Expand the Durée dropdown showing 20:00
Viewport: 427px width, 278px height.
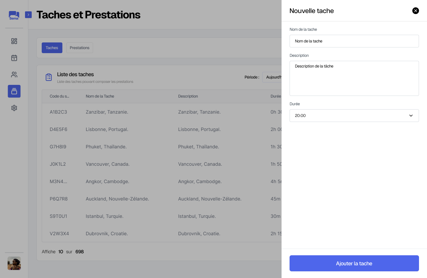[x=354, y=116]
